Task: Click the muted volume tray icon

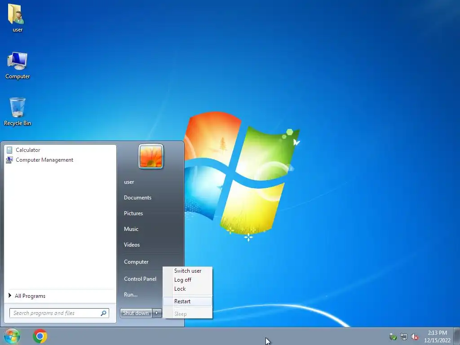Action: pyautogui.click(x=415, y=337)
